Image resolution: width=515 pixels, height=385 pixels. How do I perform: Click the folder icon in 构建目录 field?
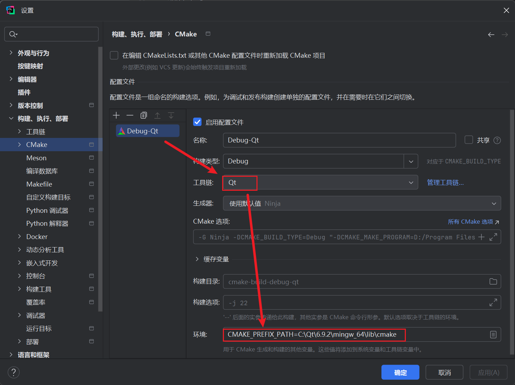tap(493, 281)
